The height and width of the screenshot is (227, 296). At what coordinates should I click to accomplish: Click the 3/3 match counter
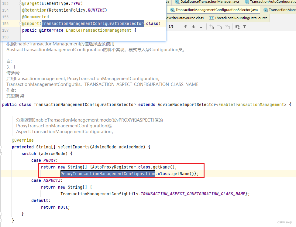tap(171, 27)
